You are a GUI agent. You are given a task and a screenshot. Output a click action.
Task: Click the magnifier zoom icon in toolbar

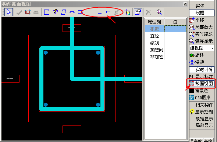point(159,12)
